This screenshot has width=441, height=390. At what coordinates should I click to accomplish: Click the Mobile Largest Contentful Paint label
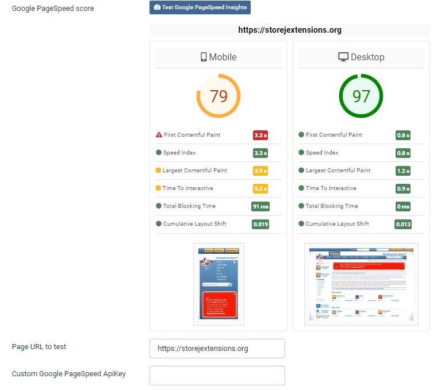click(194, 170)
